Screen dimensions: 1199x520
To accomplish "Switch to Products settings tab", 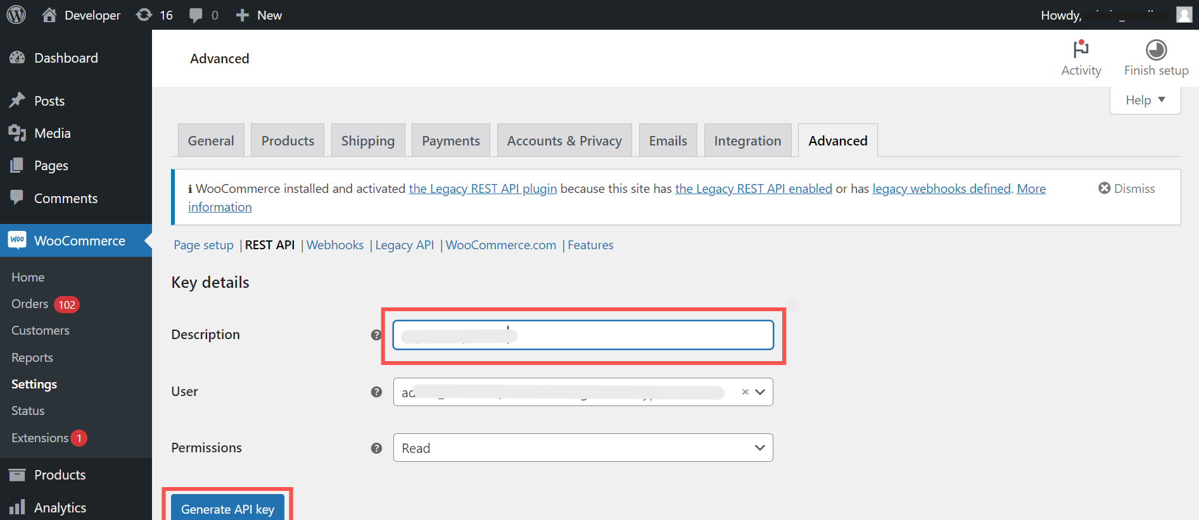I will (288, 140).
